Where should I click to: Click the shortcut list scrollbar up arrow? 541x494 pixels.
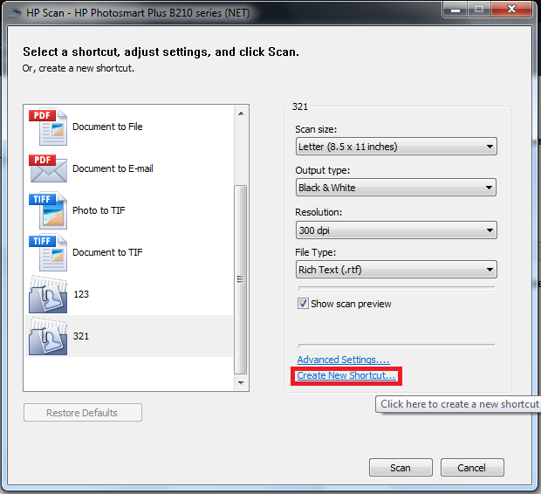pos(241,113)
